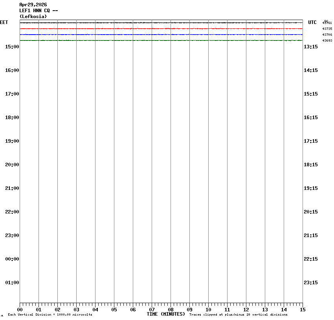The image size is (334, 320).
Task: Click the 13:15 UTC time label
Action: point(311,47)
